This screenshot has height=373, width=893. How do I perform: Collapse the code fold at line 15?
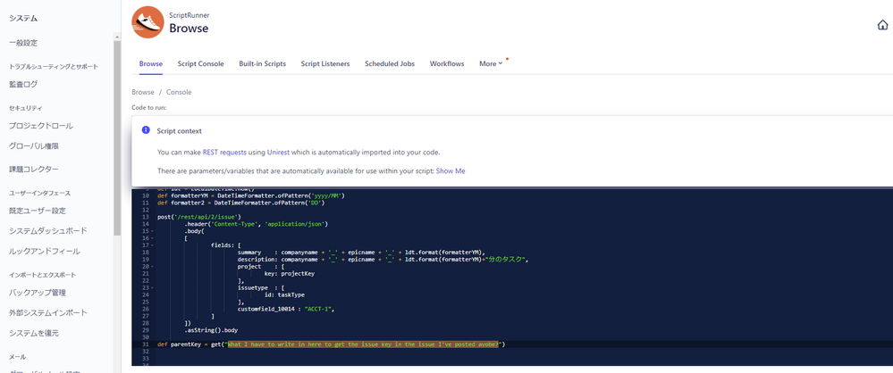153,231
